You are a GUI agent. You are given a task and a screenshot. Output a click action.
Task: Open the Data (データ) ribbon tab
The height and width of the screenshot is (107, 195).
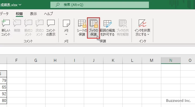4,14
